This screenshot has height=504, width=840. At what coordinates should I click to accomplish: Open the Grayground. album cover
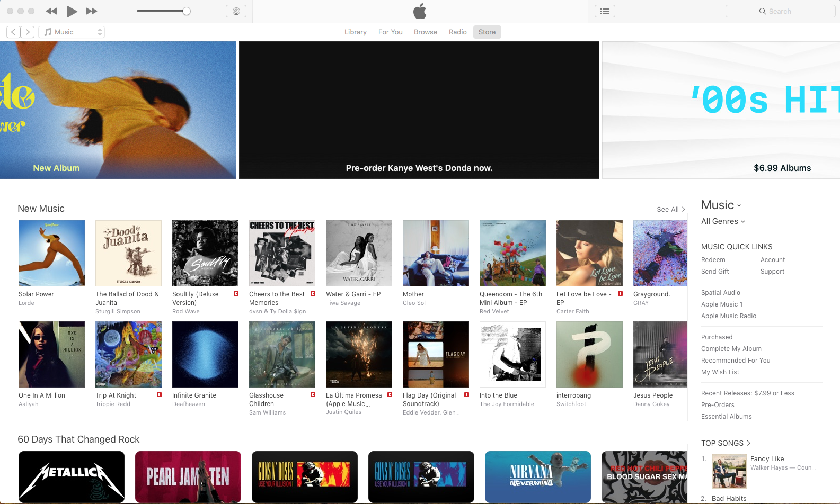[x=660, y=253]
